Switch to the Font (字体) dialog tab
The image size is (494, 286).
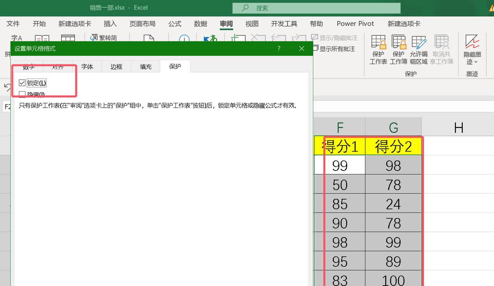coord(87,67)
